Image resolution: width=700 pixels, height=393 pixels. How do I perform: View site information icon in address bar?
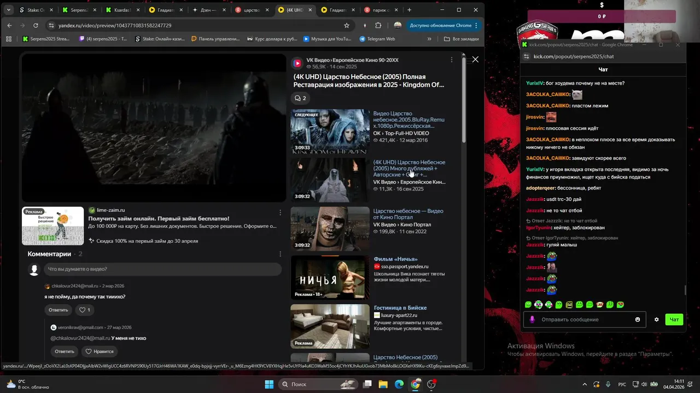(51, 25)
